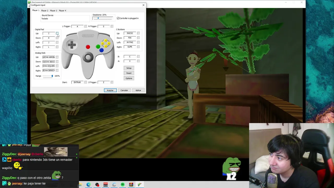Switch to the Player 4 tab
This screenshot has height=188, width=334.
tap(62, 11)
